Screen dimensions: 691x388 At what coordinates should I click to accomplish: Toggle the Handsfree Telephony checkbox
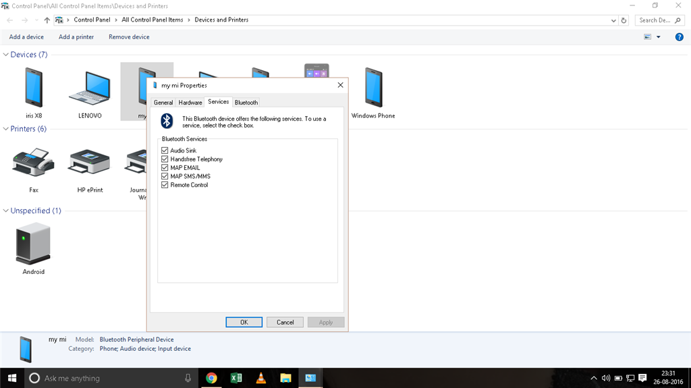(165, 159)
